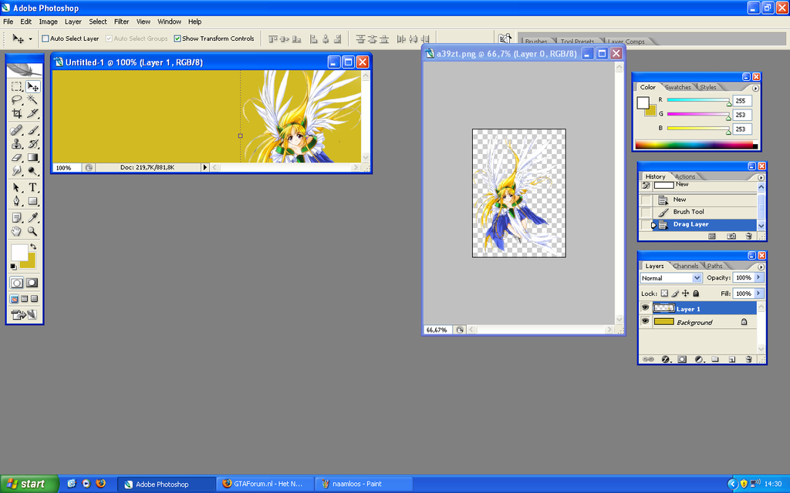Image resolution: width=790 pixels, height=493 pixels.
Task: Select the Eyedropper tool
Action: point(32,217)
